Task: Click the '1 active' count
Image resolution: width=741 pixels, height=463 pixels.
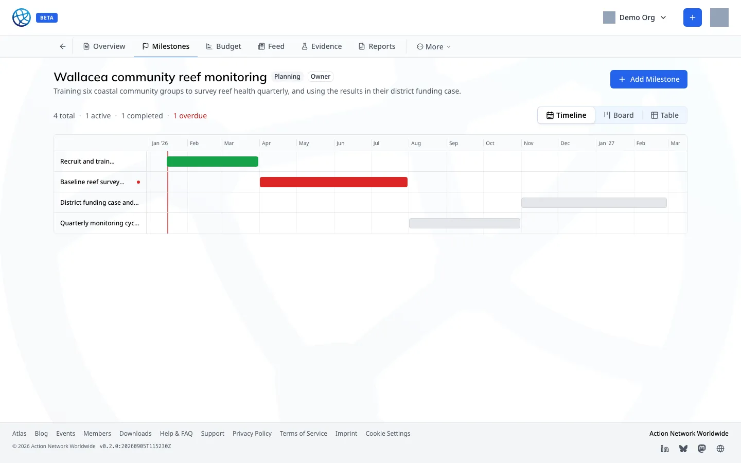Action: [x=98, y=116]
